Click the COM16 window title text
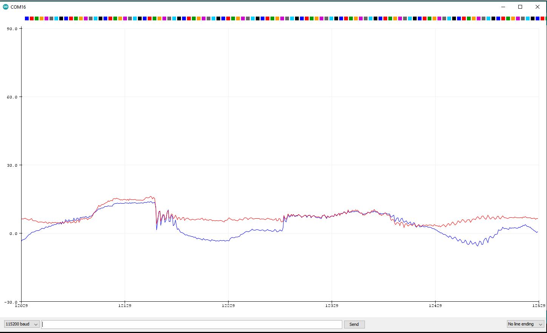This screenshot has height=333, width=547. tap(18, 7)
